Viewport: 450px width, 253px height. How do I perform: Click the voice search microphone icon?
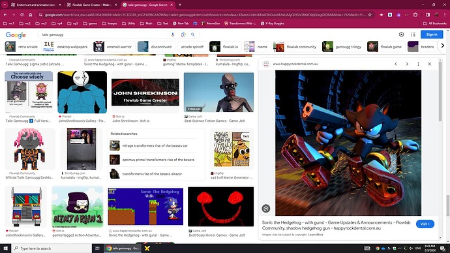173,35
